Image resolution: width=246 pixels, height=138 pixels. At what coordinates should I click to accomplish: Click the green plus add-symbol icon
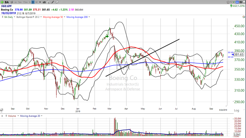(3, 2)
